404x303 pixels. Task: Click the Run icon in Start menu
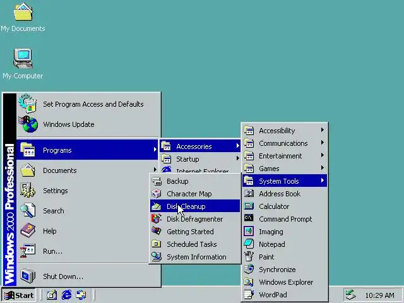pos(28,251)
